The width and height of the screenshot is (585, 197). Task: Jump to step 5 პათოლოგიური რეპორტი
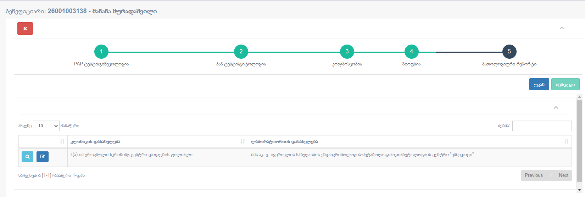pos(509,52)
